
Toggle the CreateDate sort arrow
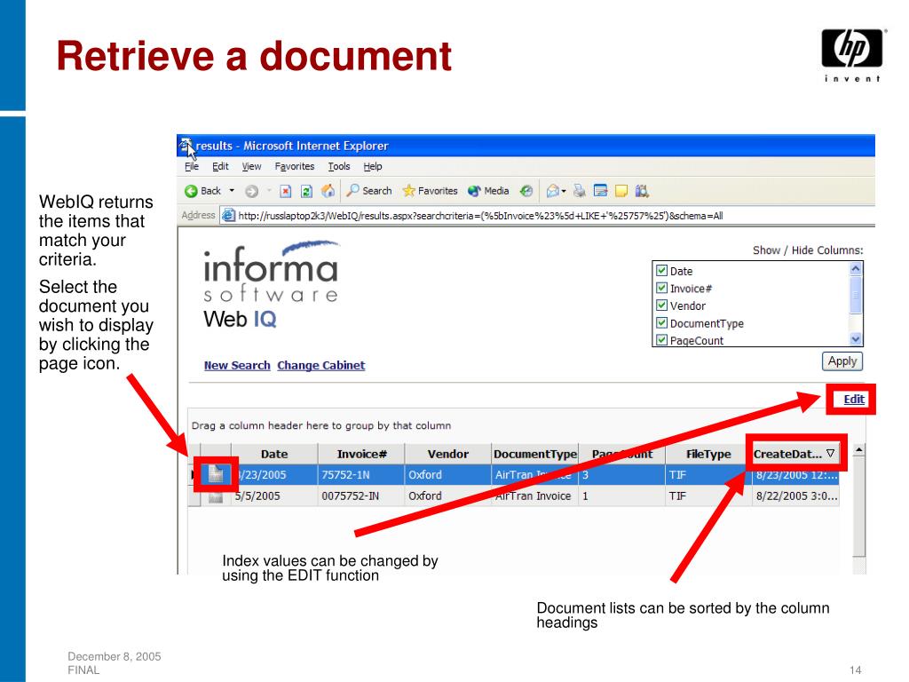coord(830,453)
